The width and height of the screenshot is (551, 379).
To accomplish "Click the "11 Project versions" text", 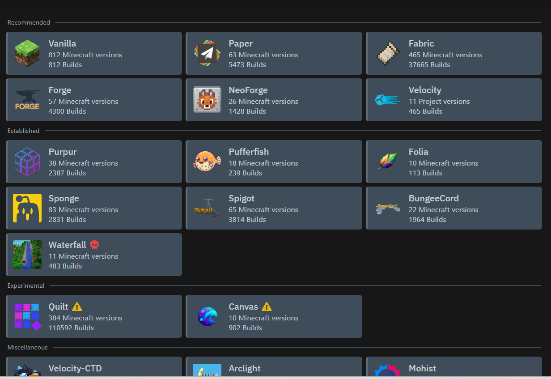I will [439, 101].
